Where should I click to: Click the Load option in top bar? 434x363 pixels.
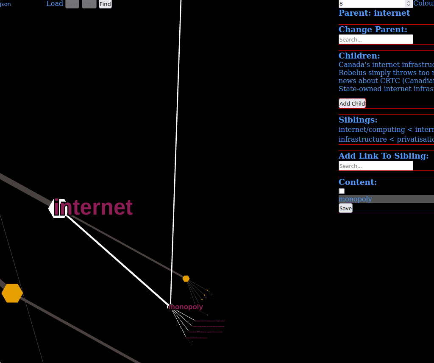[x=55, y=4]
